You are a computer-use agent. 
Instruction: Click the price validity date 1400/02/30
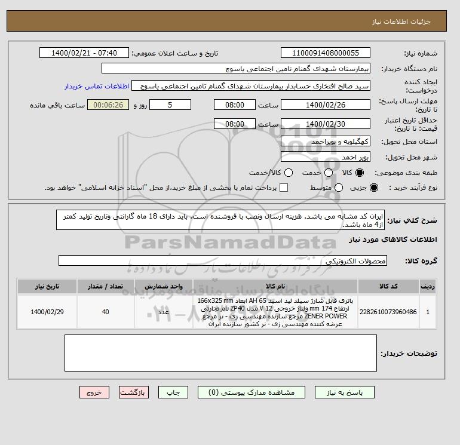coord(326,124)
